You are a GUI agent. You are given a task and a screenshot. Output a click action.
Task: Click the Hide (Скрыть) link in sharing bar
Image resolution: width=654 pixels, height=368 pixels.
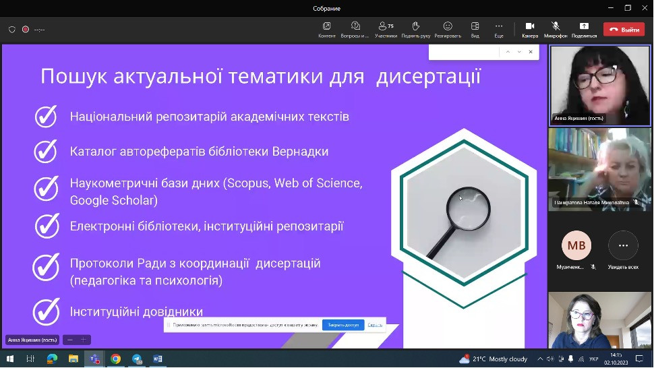tap(375, 325)
